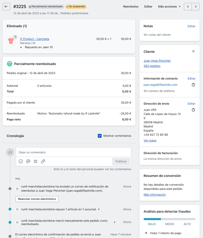Open Más información about conversion
Screen dimensions: 203x238
(x=155, y=194)
